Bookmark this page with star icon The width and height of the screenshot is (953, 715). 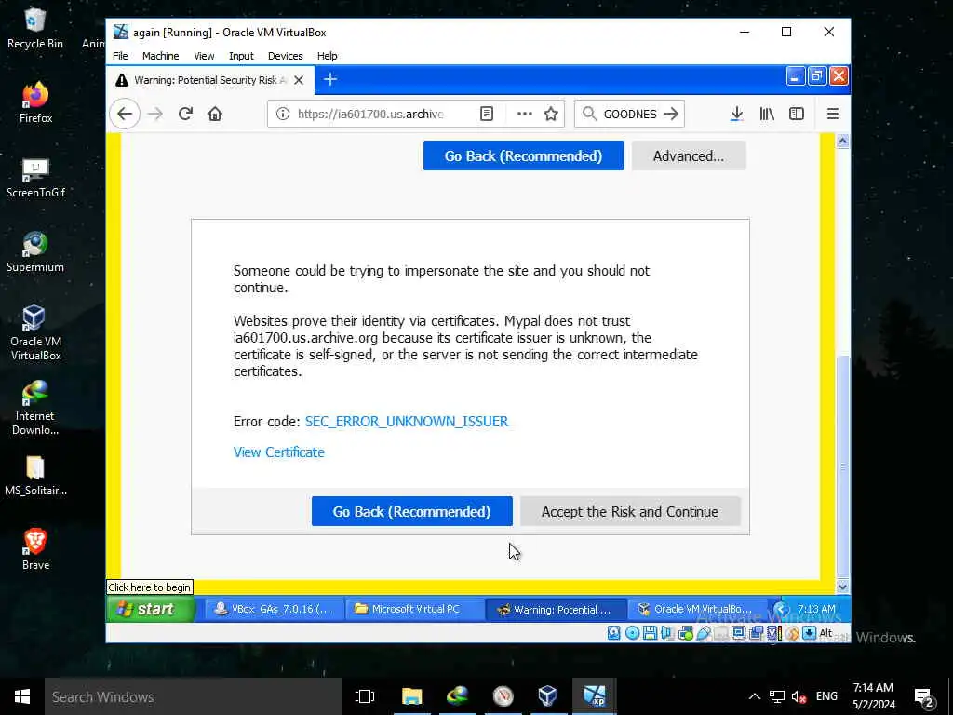coord(551,114)
